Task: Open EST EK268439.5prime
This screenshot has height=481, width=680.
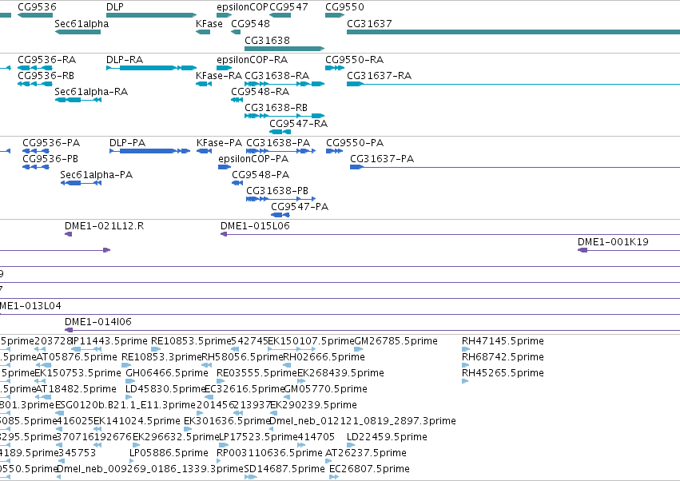Action: [341, 373]
